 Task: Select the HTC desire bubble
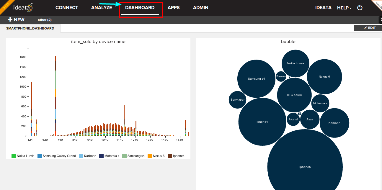click(x=294, y=95)
